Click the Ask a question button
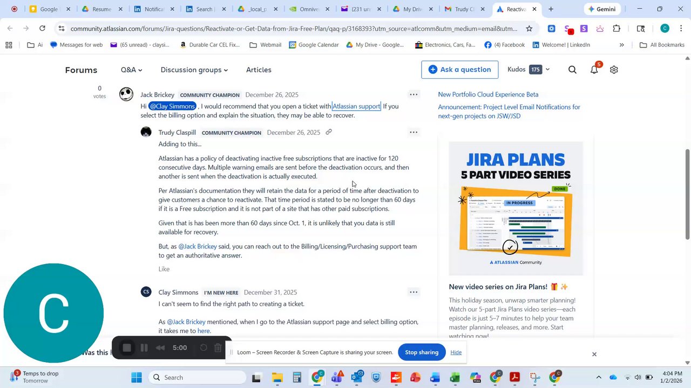Screen dimensions: 691x388 [460, 70]
